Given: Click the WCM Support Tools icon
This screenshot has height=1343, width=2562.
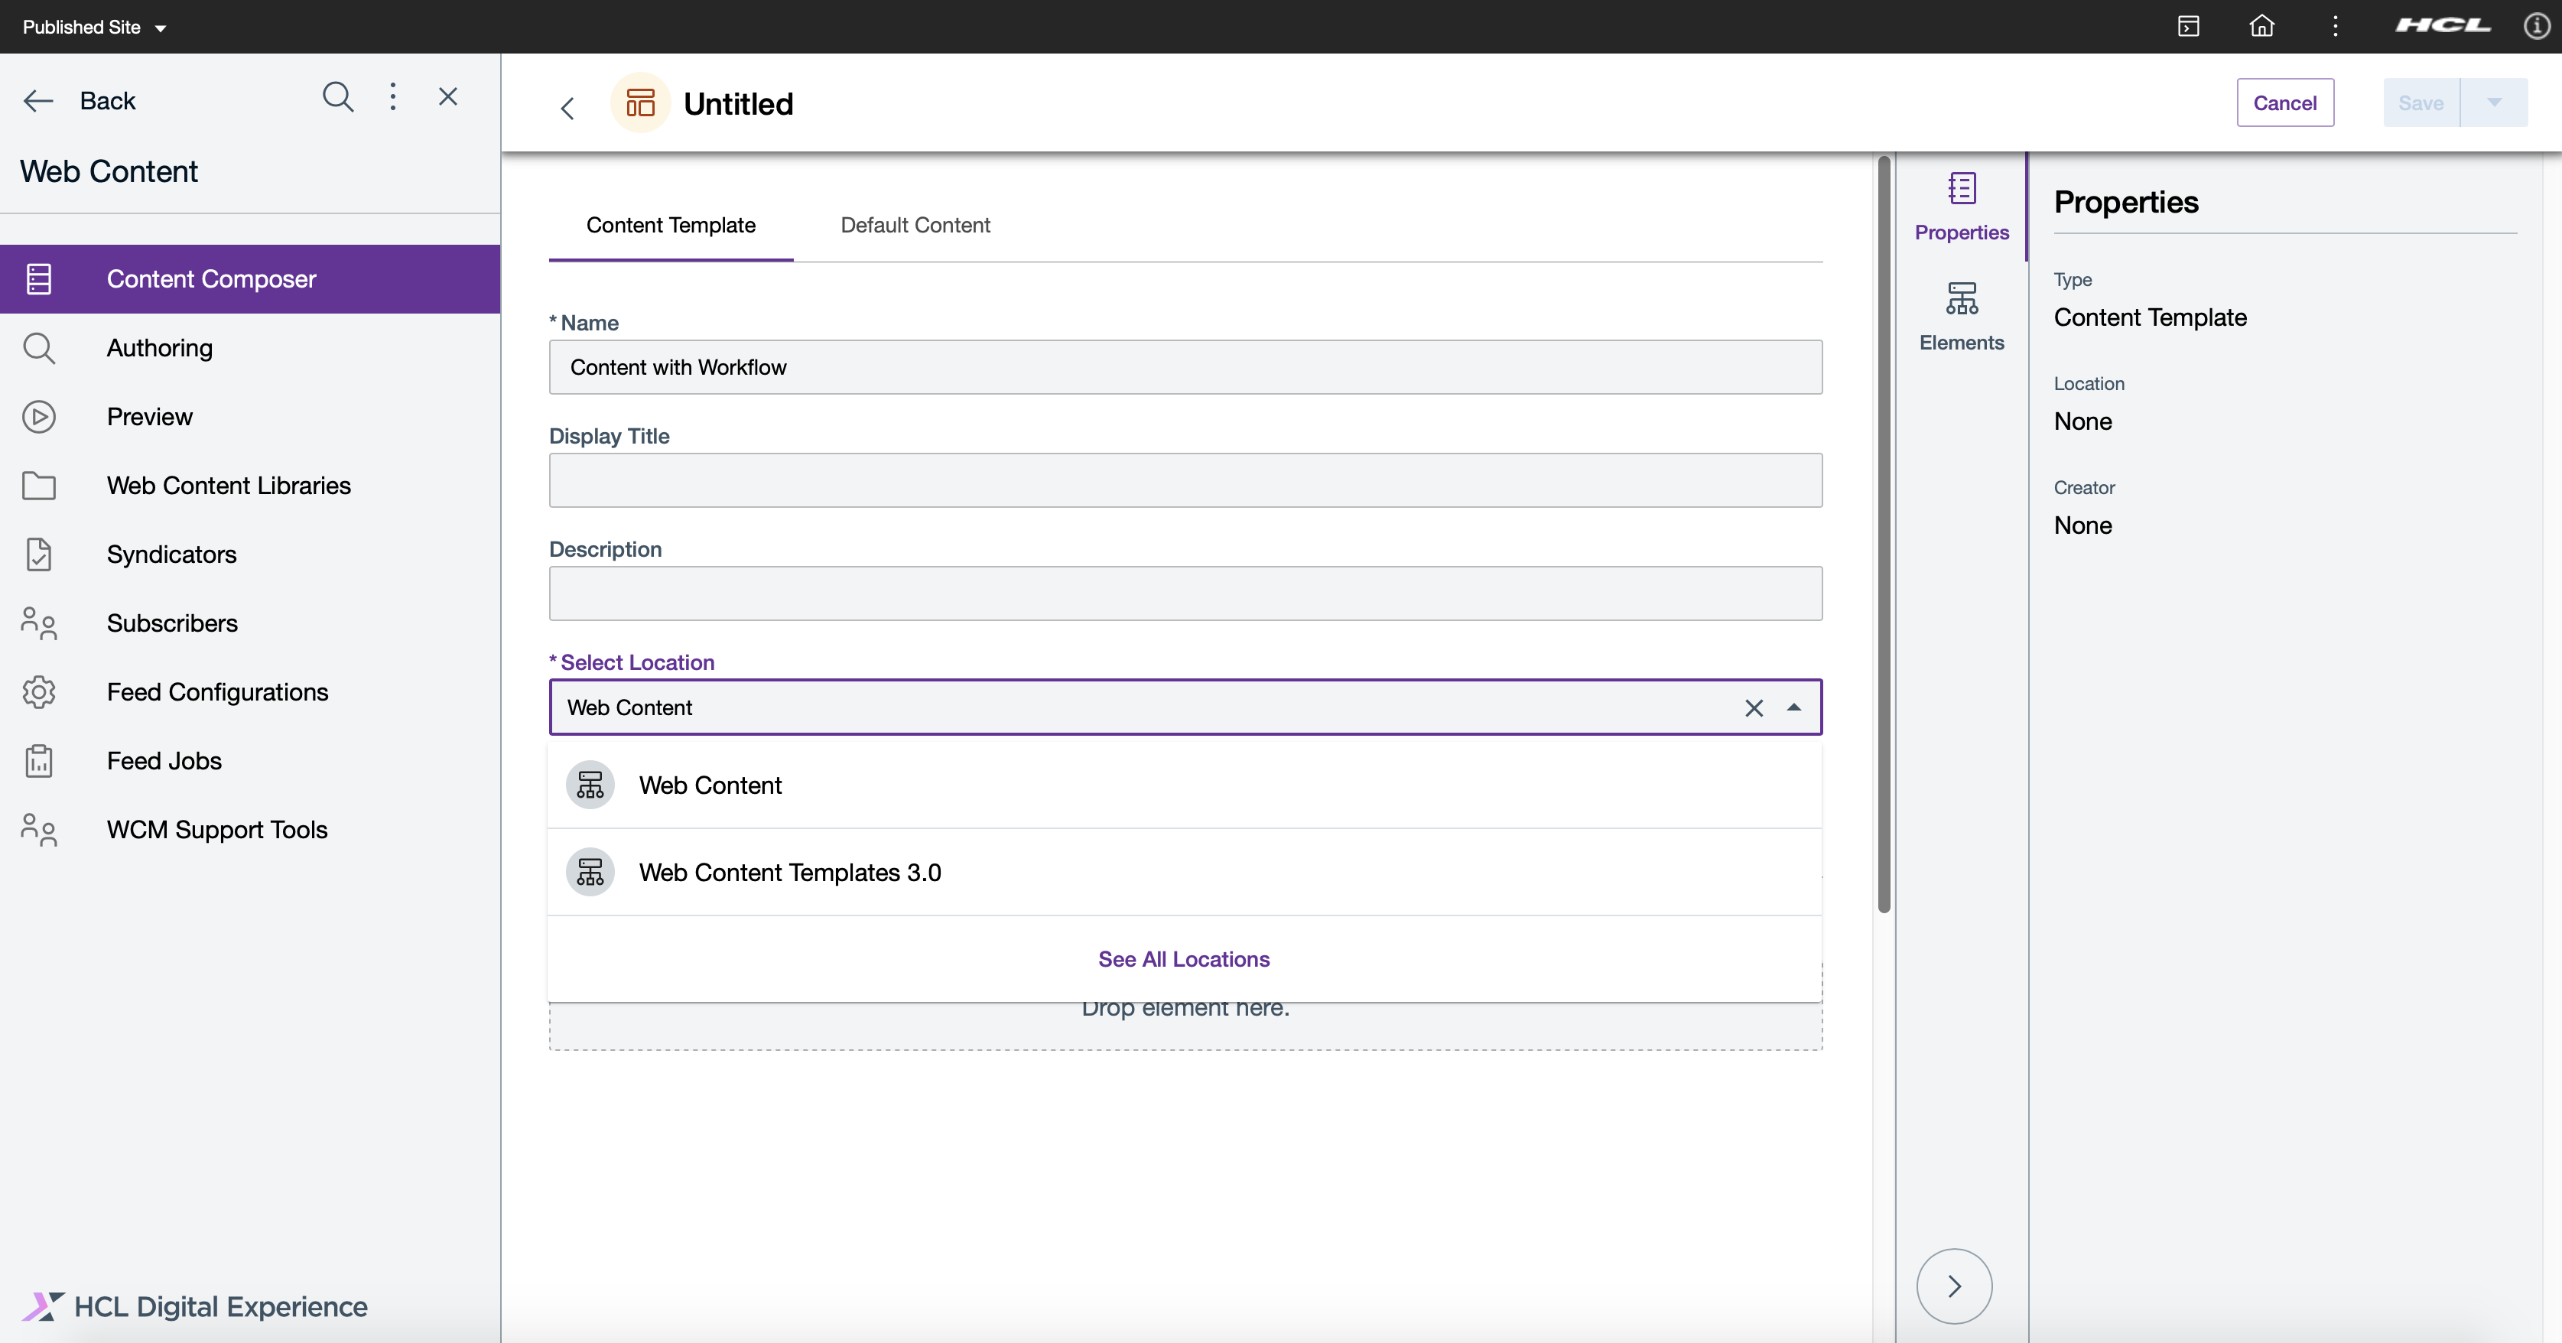Looking at the screenshot, I should point(39,830).
